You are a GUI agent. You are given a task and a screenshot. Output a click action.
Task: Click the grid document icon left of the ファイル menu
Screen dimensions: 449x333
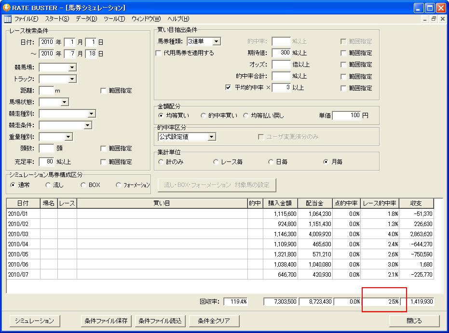click(x=8, y=19)
